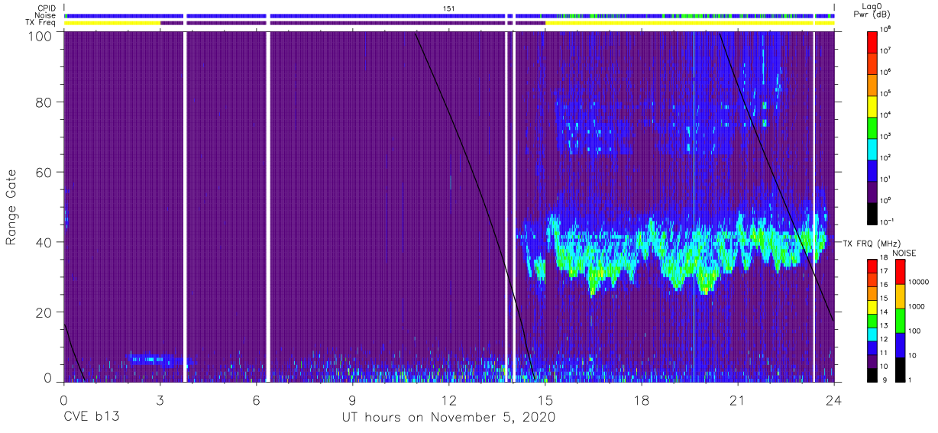Click the 'NOISE' legend title

click(x=904, y=252)
